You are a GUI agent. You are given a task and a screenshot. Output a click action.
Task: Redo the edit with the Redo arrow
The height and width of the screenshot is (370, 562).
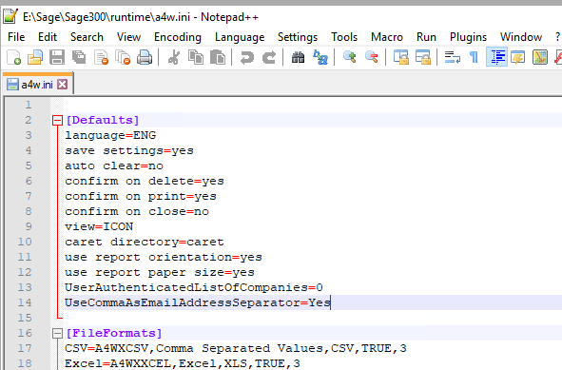point(269,57)
